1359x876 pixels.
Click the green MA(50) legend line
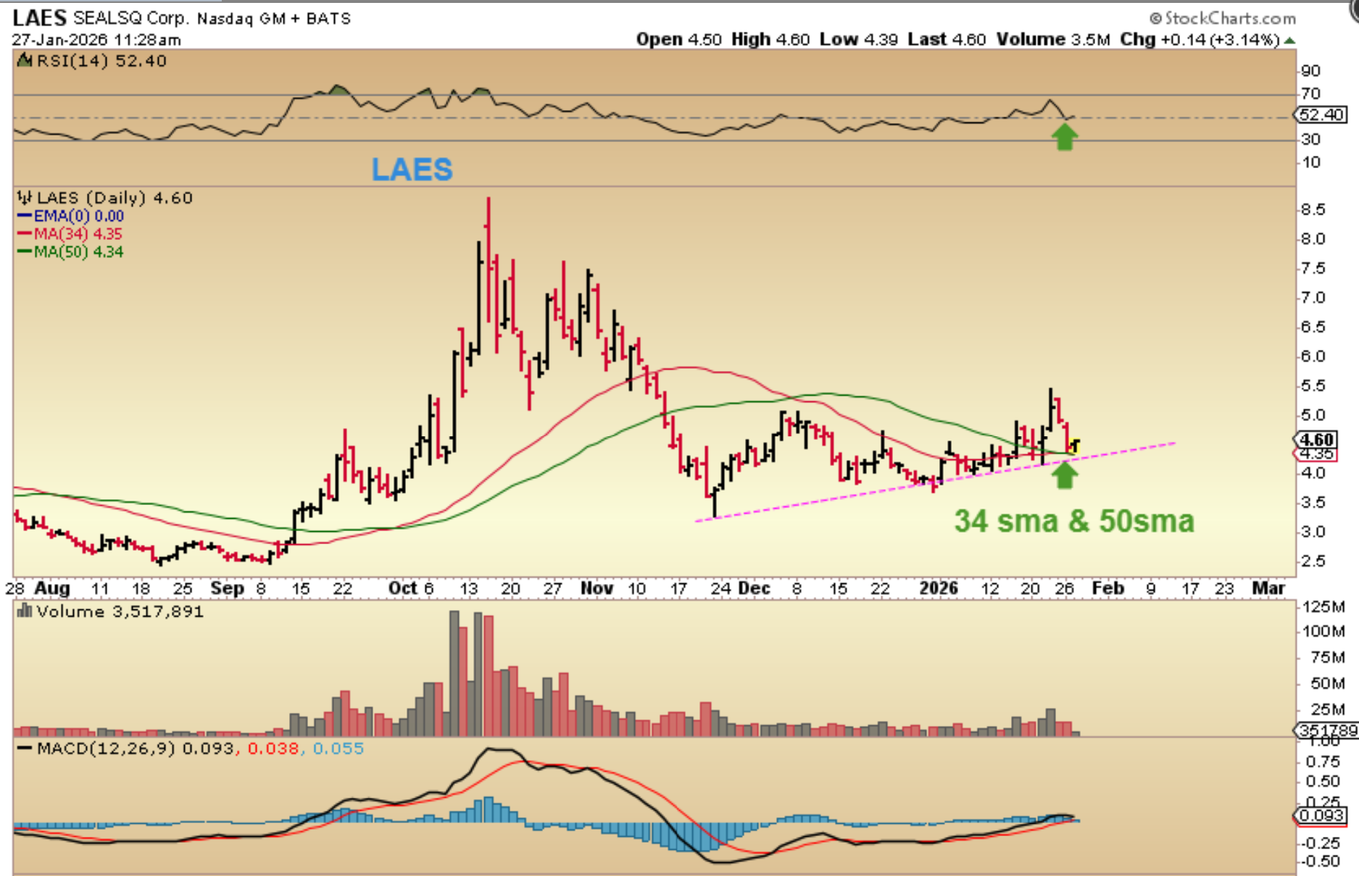[x=25, y=252]
